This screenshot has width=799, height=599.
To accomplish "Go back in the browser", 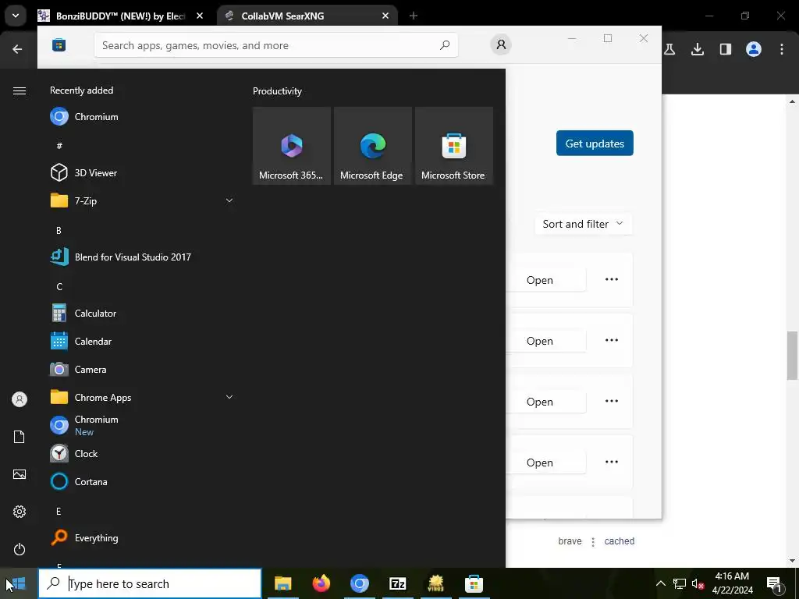I will point(17,49).
